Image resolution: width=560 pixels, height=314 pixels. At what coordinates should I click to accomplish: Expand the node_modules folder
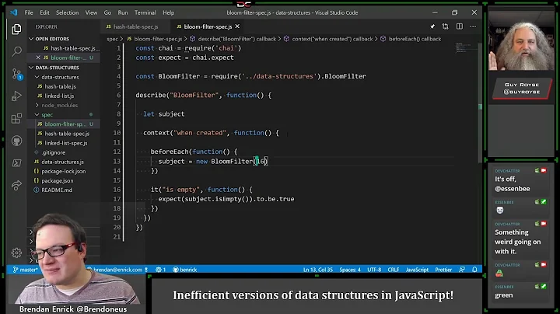(64, 105)
